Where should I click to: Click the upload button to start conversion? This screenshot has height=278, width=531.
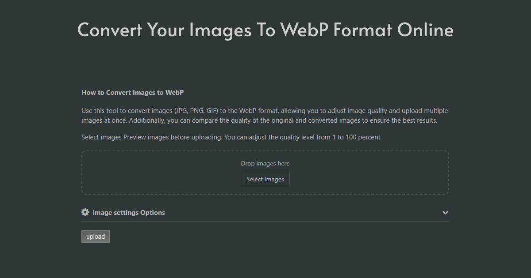(95, 237)
